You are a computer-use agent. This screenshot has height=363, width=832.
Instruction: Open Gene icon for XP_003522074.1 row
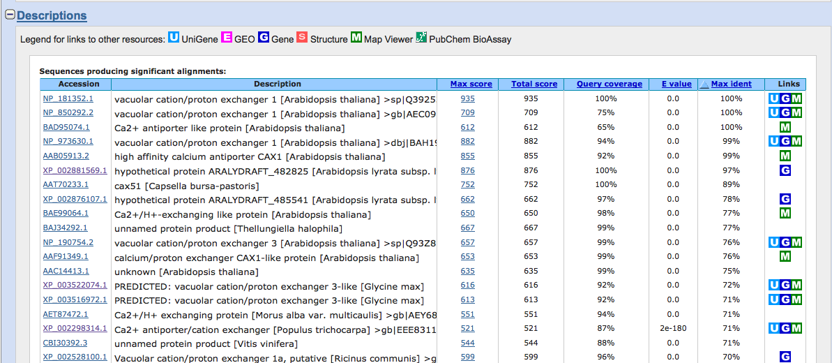pos(785,286)
